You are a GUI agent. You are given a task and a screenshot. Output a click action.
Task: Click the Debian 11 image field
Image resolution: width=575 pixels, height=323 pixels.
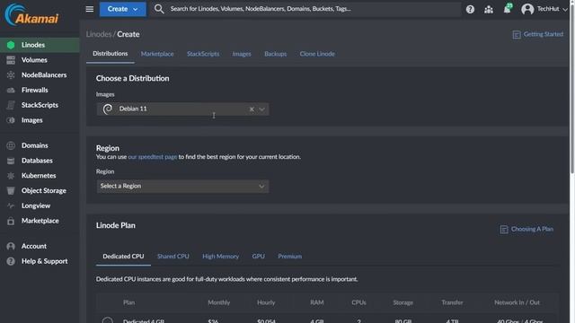pos(182,109)
